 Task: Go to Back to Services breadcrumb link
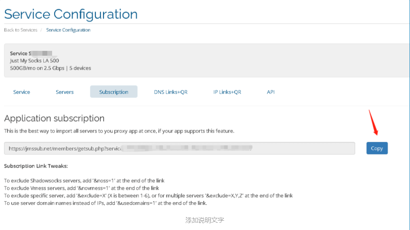(x=21, y=30)
